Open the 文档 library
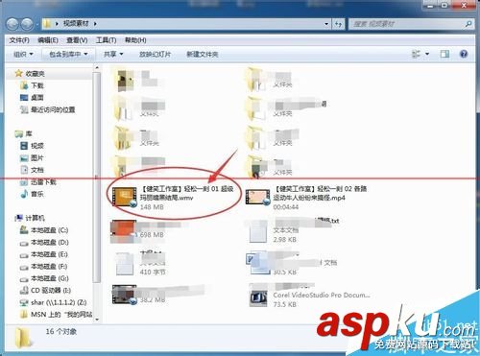The height and width of the screenshot is (356, 480). (32, 170)
